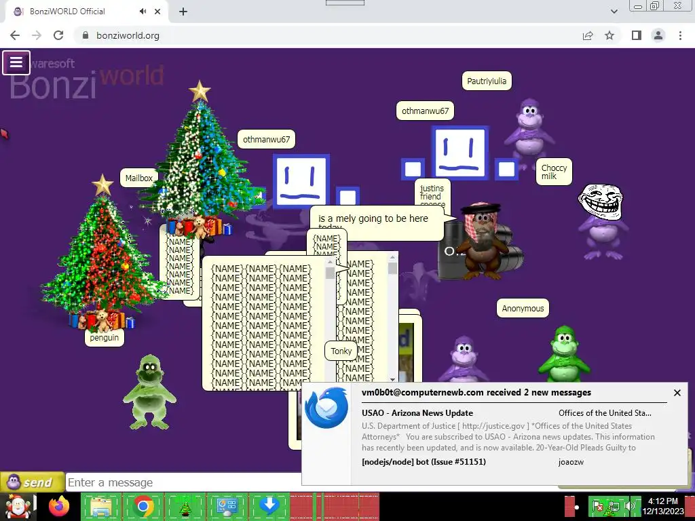Open Christmas tree app in taskbar
The image size is (695, 521).
click(x=185, y=506)
